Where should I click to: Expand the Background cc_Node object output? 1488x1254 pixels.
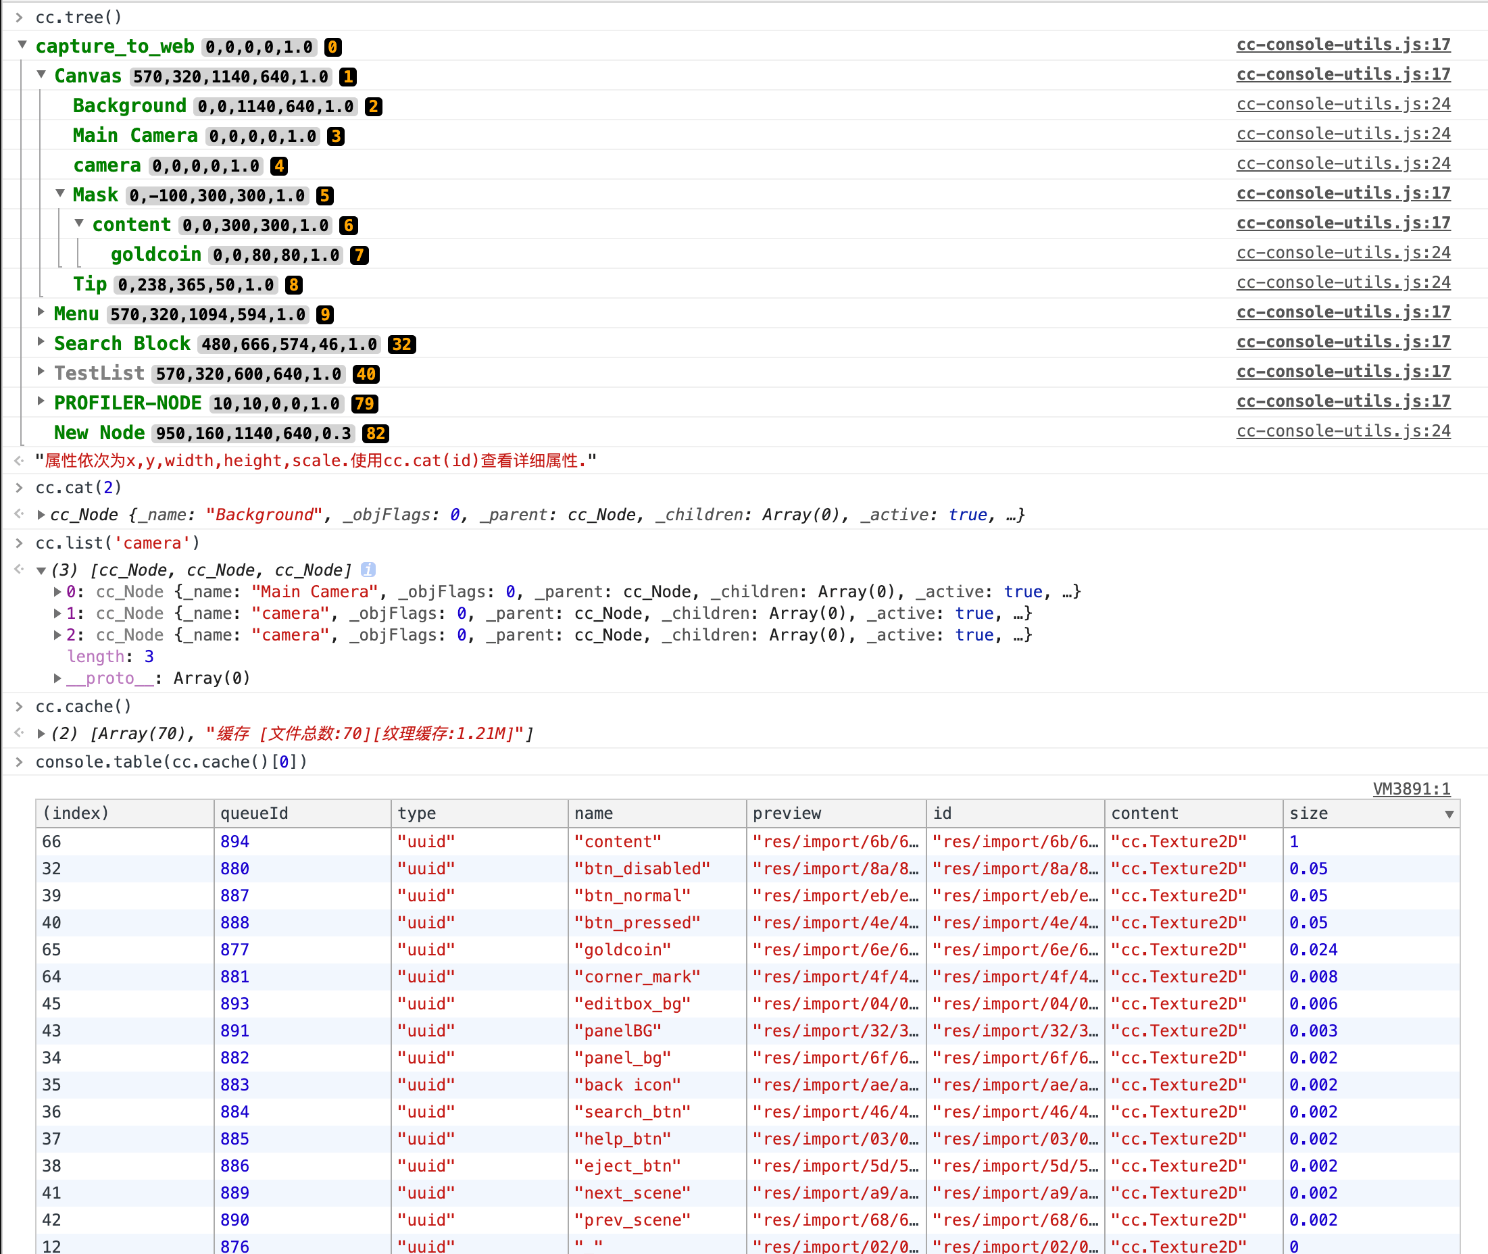pyautogui.click(x=41, y=515)
